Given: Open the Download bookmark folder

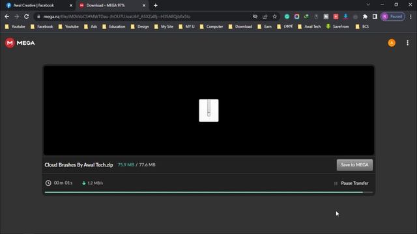Looking at the screenshot, I should point(240,27).
